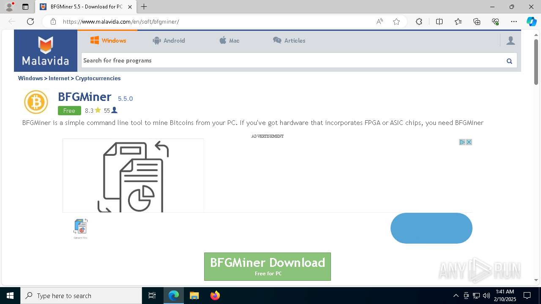Close the BFGMiner browser tab
This screenshot has width=541, height=304.
click(x=130, y=7)
